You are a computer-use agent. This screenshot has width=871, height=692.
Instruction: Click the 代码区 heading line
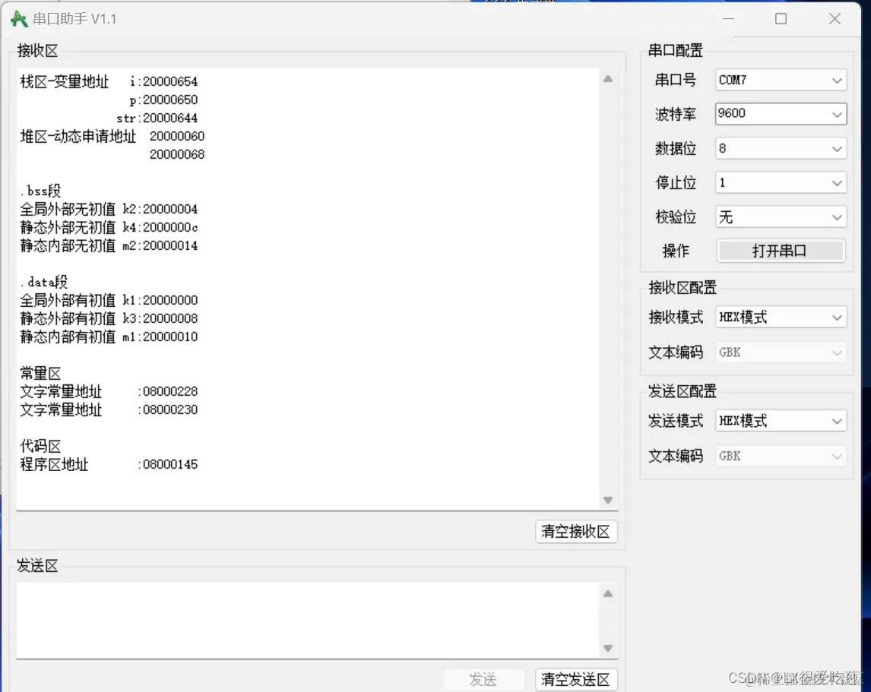(40, 446)
